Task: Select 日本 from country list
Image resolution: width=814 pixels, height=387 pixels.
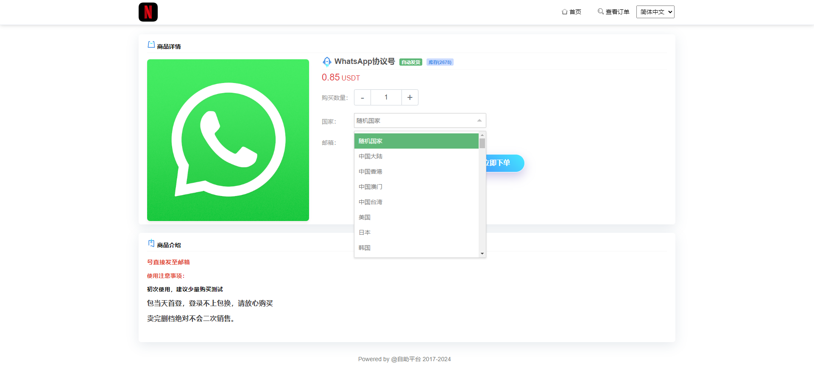Action: tap(416, 232)
